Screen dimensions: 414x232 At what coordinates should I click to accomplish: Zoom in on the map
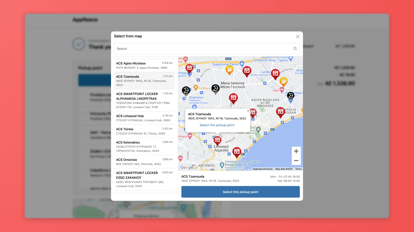(296, 151)
